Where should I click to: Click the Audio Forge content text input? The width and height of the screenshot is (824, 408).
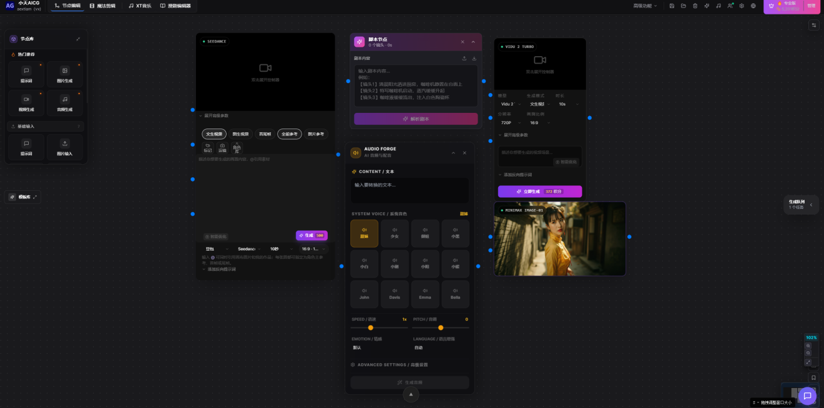click(x=410, y=190)
